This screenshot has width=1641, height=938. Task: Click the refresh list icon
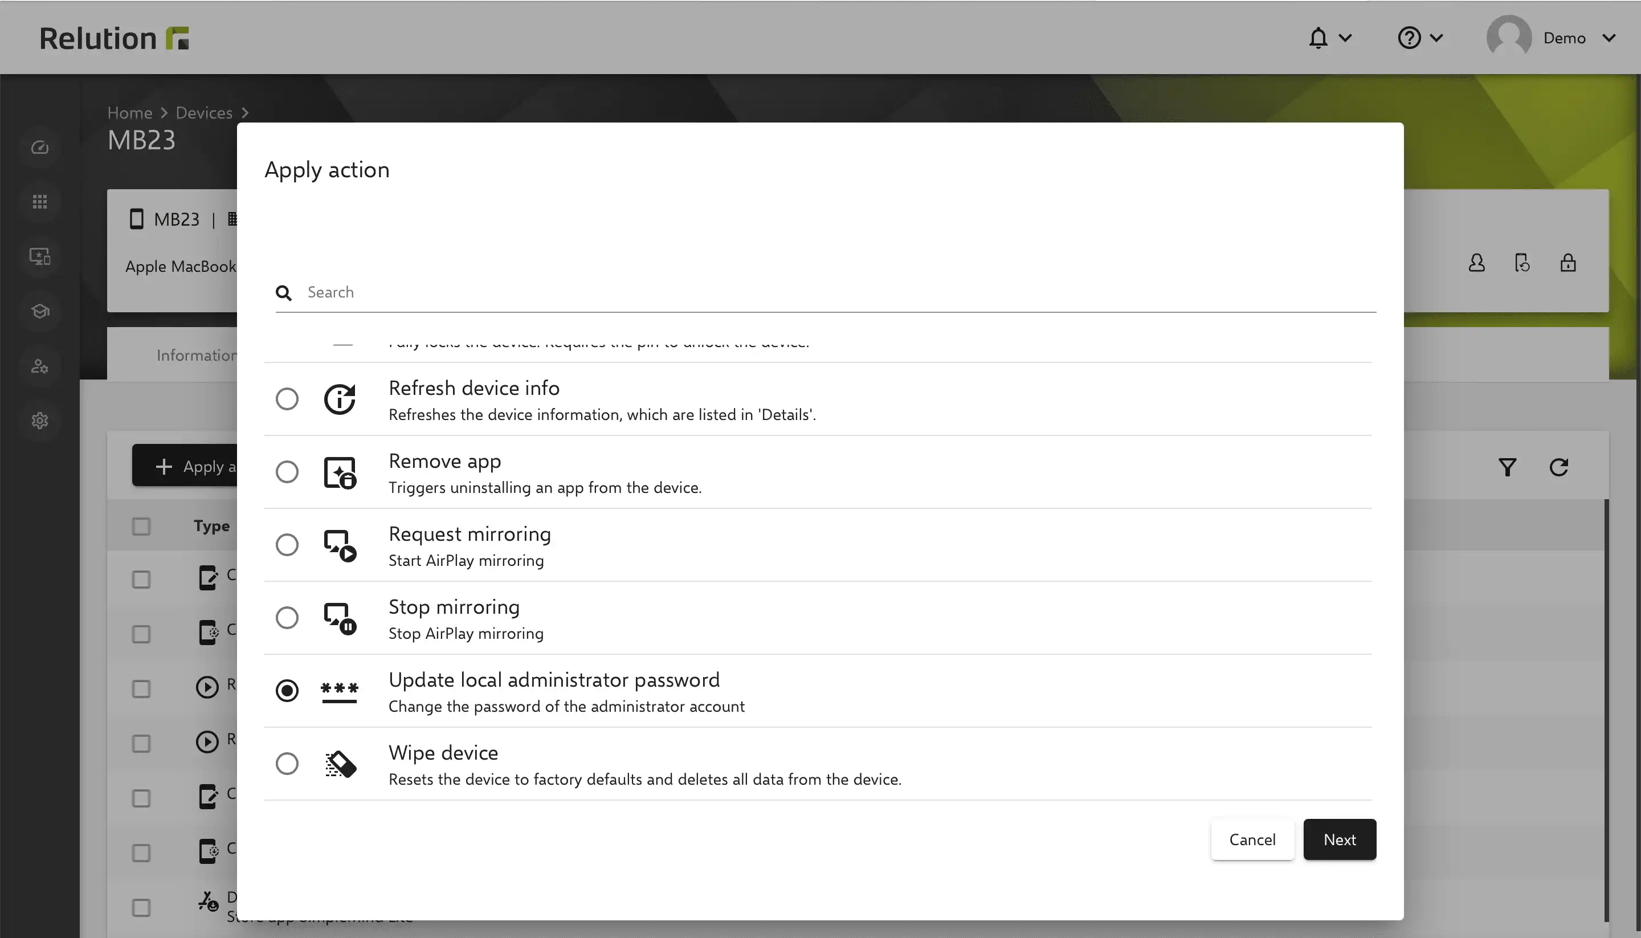[1558, 467]
